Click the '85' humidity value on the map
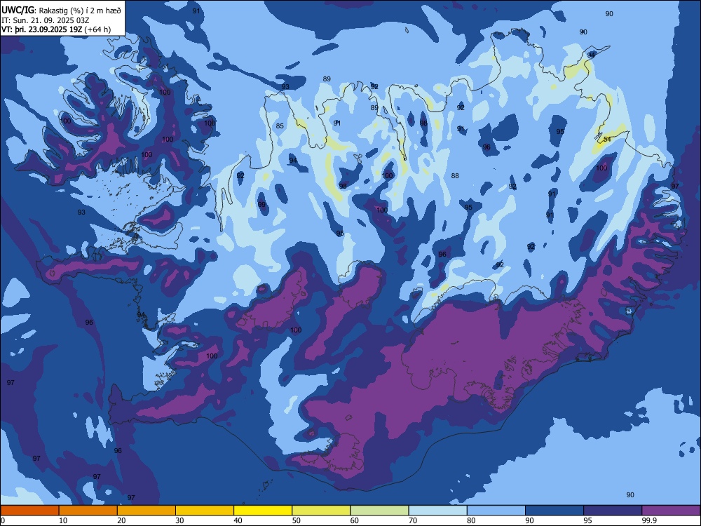Image resolution: width=701 pixels, height=526 pixels. tap(280, 126)
